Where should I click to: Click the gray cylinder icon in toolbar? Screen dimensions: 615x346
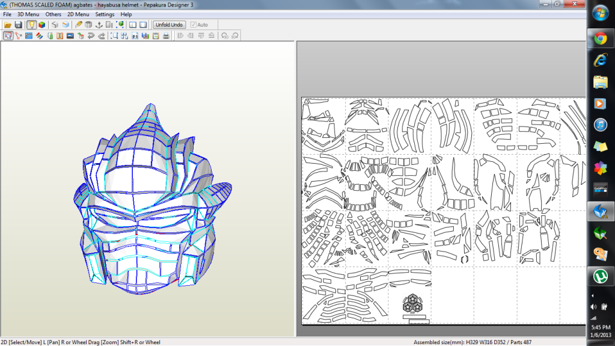point(88,25)
